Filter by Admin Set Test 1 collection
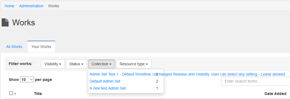This screenshot has width=290, height=99. point(187,74)
